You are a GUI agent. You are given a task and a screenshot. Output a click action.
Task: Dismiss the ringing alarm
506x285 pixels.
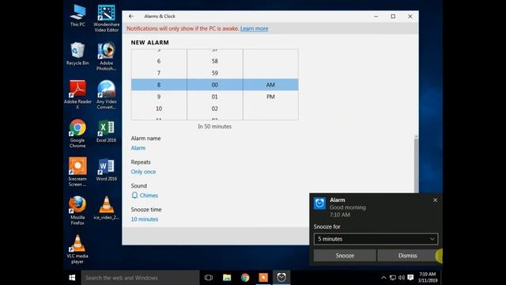pos(407,256)
